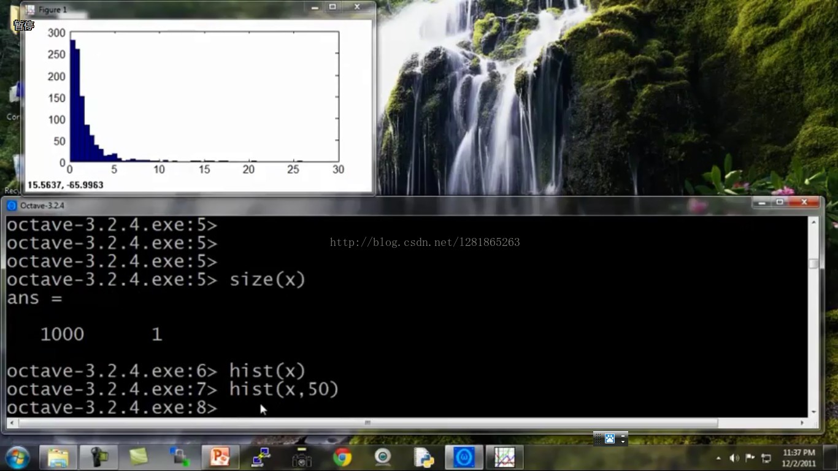Click the Octave-3.2.4 title bar text
The width and height of the screenshot is (838, 471).
click(42, 206)
